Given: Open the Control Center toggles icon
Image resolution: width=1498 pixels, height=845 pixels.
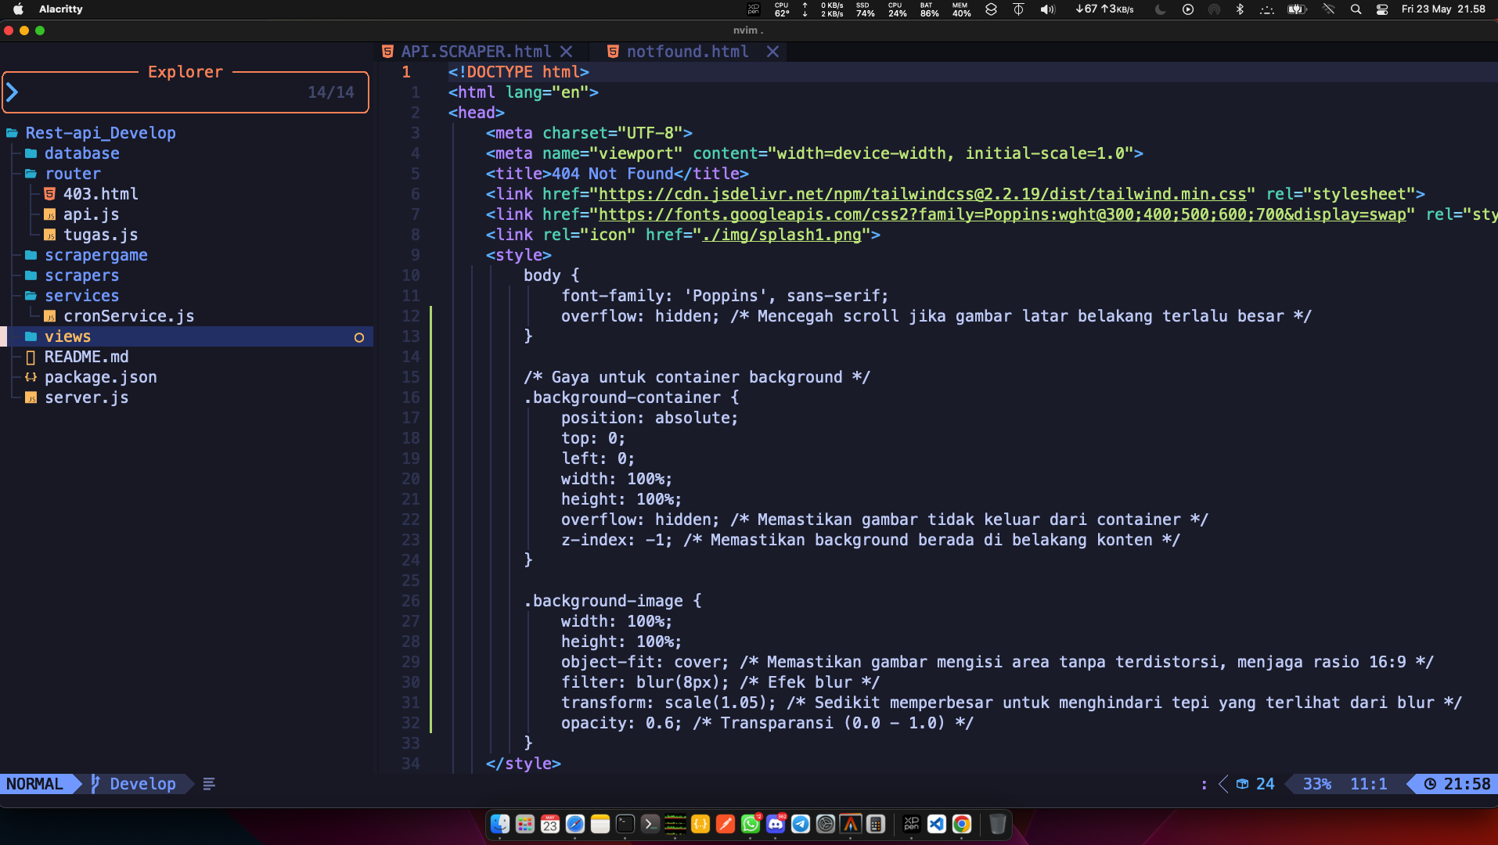Looking at the screenshot, I should (1382, 9).
